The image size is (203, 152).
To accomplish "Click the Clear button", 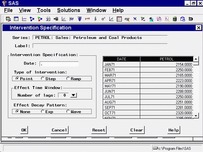I will [137, 130].
